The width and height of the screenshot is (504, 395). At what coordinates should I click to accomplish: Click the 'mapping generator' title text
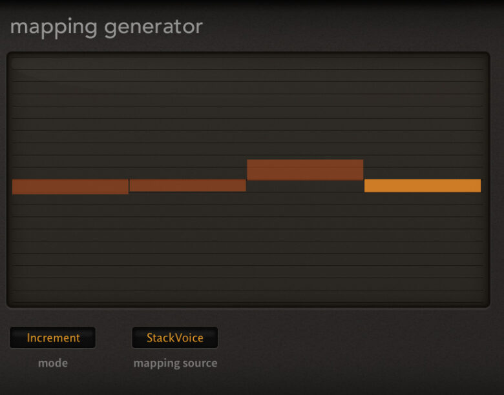[x=107, y=27]
